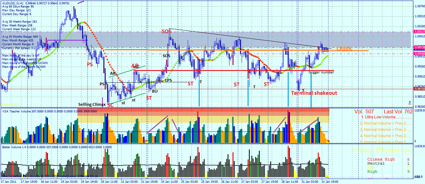Click the large red 'PS' label
The image size is (425, 184).
[x=90, y=64]
